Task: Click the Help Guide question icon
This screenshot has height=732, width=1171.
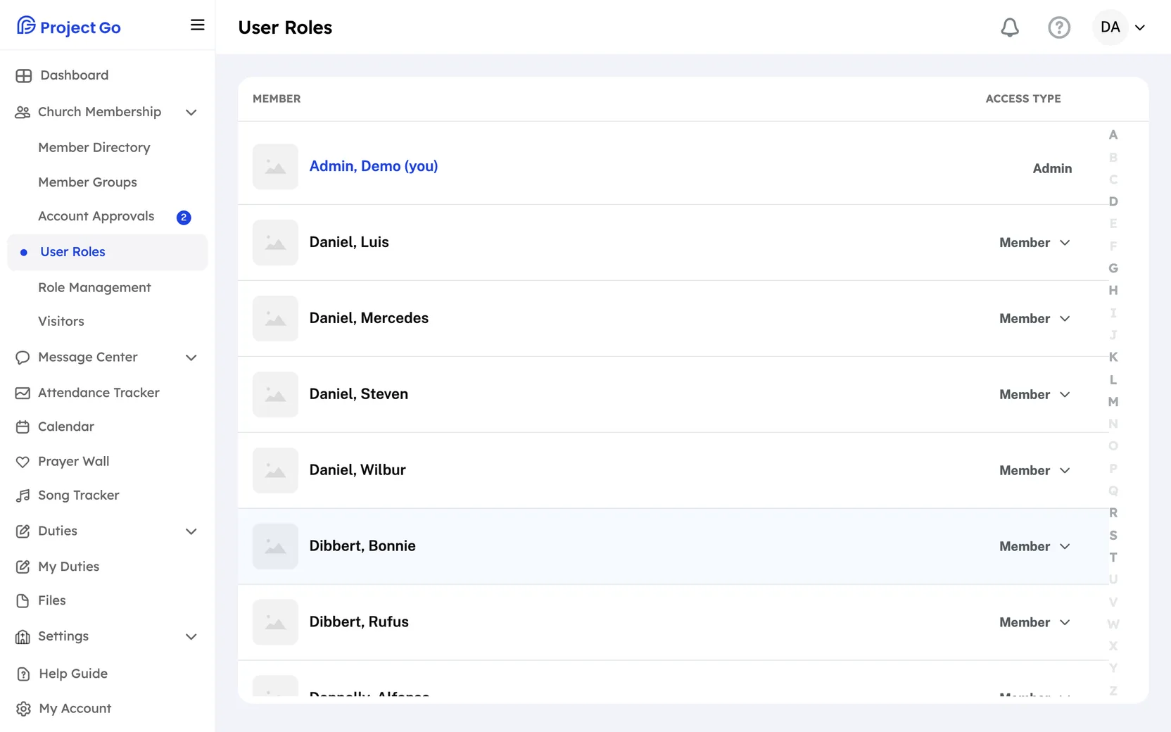Action: click(23, 674)
